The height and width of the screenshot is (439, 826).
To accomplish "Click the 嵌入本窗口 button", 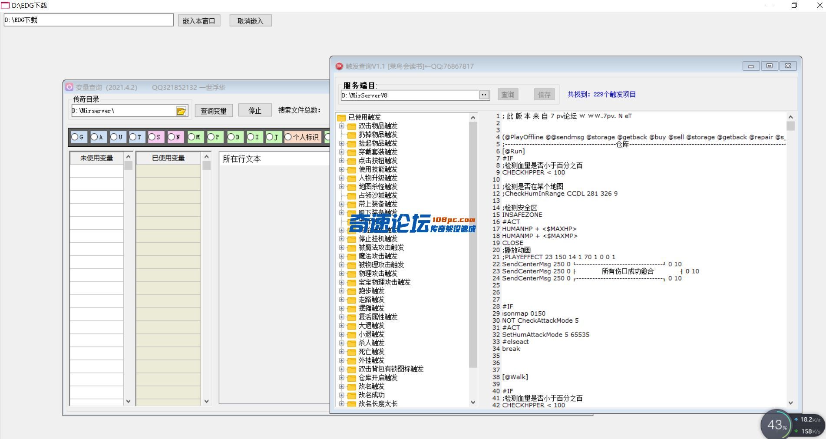I will point(199,20).
